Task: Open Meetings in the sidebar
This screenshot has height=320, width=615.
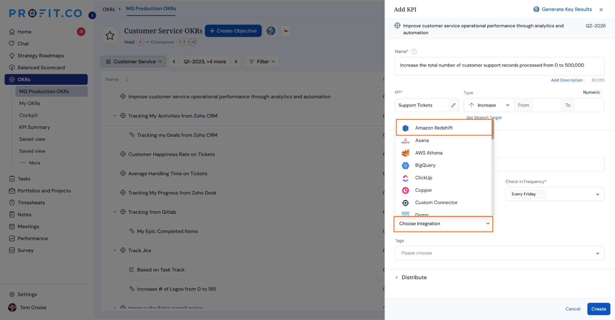Action: (28, 227)
